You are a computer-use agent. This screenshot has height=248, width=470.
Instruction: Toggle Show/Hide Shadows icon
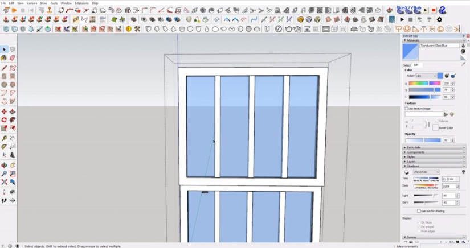click(407, 172)
